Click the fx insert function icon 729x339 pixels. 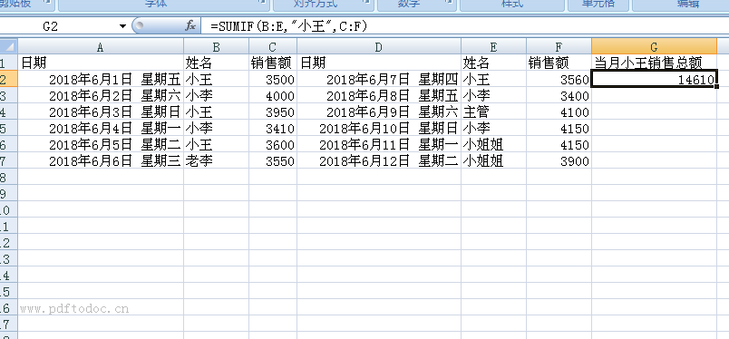pyautogui.click(x=190, y=26)
